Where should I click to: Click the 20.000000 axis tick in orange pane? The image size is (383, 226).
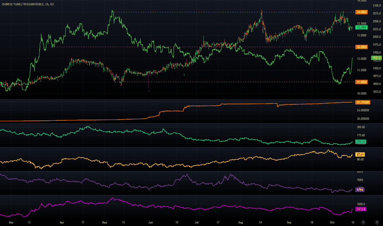363,119
